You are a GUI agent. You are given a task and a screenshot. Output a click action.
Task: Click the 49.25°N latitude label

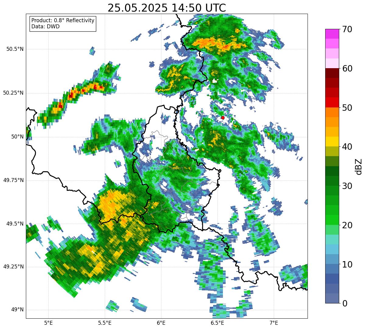click(x=13, y=267)
